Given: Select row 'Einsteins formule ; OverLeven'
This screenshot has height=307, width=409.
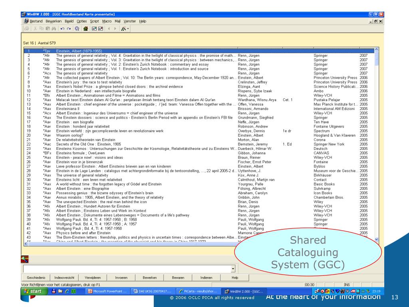Looking at the screenshot, I should click(199, 153).
